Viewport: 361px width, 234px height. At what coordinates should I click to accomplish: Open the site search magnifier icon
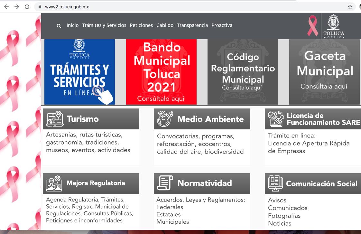(x=59, y=26)
